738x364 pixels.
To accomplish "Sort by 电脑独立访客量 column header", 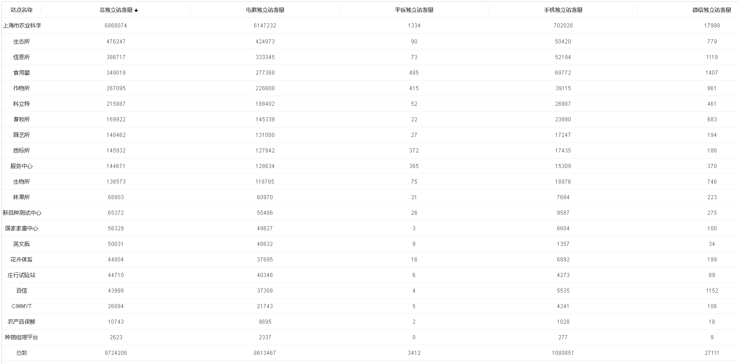I will [x=265, y=10].
